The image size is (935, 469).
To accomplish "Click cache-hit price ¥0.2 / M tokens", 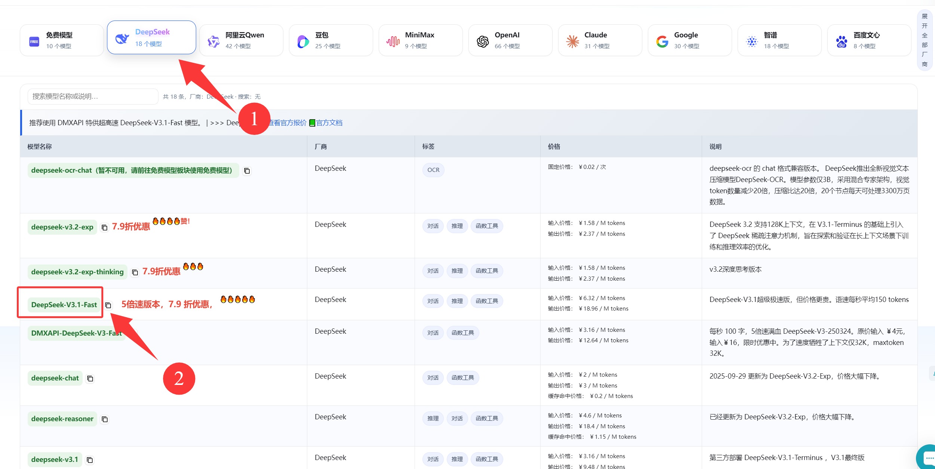I will (x=612, y=396).
